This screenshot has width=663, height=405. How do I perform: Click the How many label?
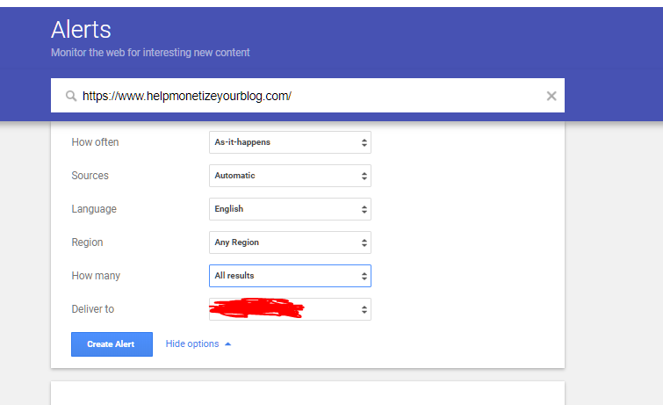click(x=96, y=276)
